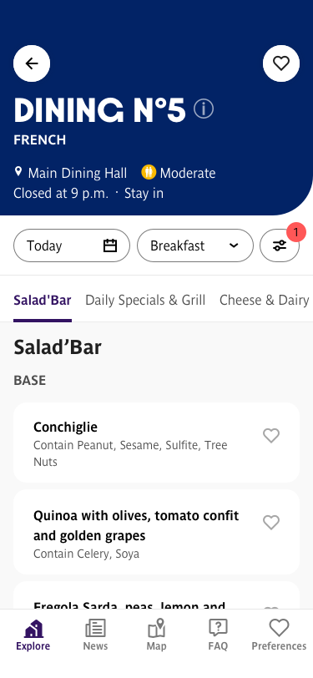Tap the back arrow button
This screenshot has width=313, height=678.
[x=32, y=63]
